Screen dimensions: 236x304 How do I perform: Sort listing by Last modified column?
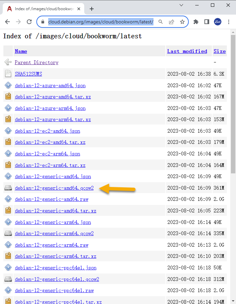[187, 51]
